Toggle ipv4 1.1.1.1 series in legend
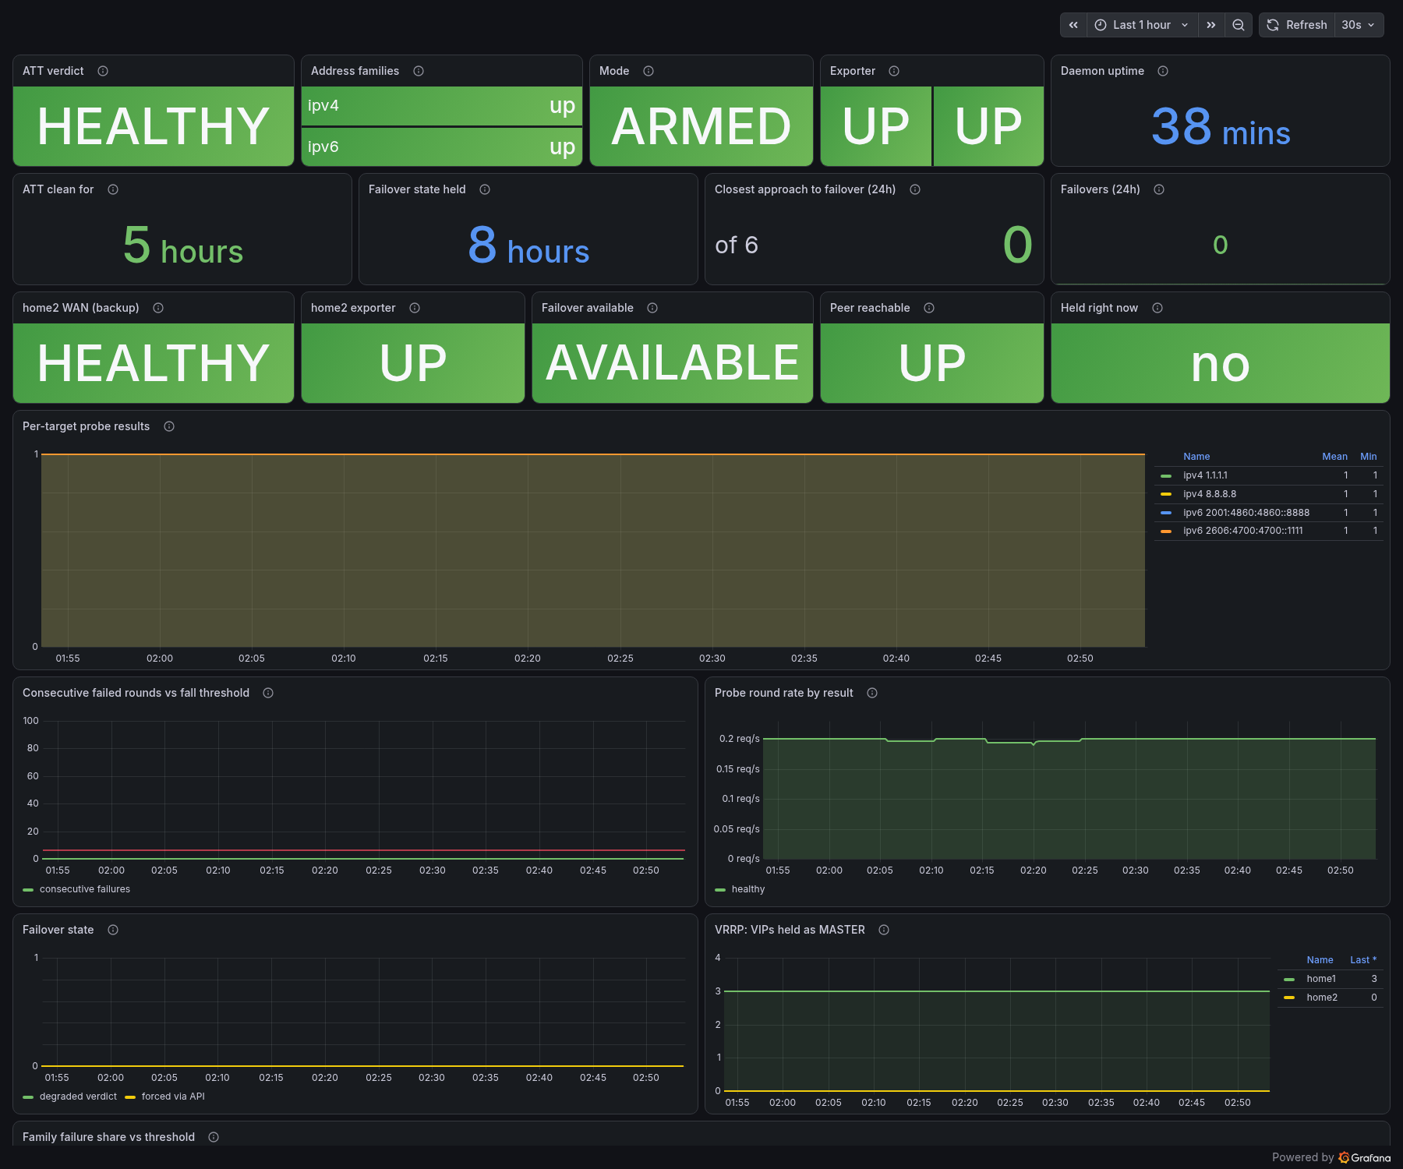Image resolution: width=1403 pixels, height=1169 pixels. pyautogui.click(x=1205, y=475)
